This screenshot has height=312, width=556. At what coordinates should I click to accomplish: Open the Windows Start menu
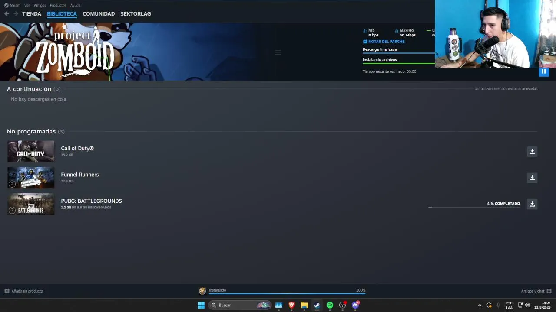(201, 305)
